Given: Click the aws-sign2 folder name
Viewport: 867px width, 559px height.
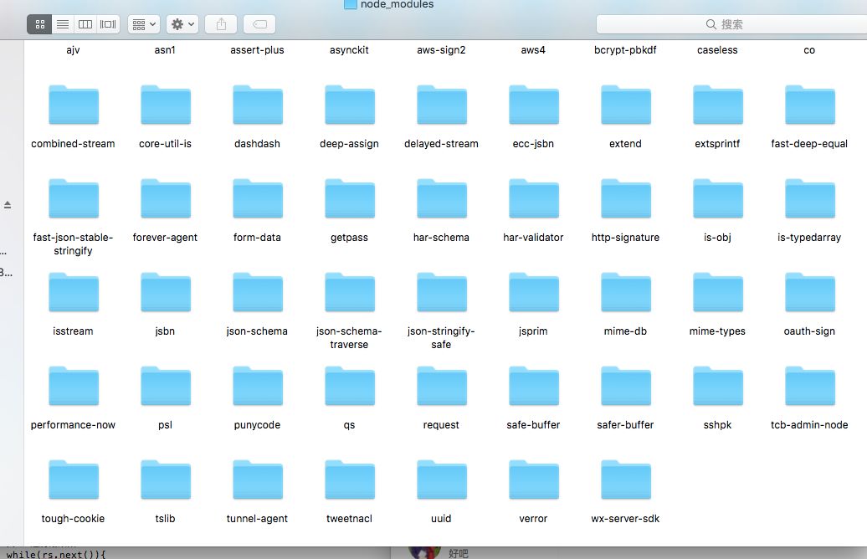Looking at the screenshot, I should [x=441, y=50].
